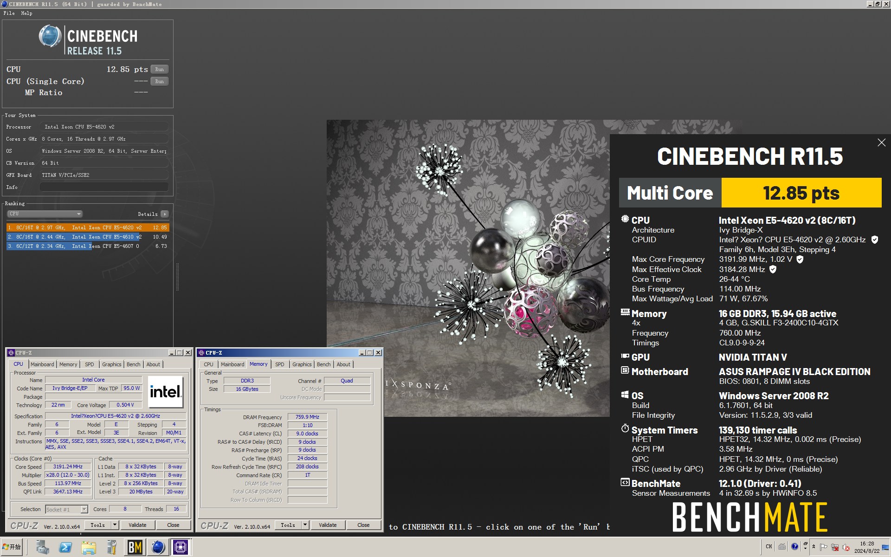Image resolution: width=891 pixels, height=557 pixels.
Task: Select ranking row Xeon E5-4607 6.73
Action: coord(88,246)
